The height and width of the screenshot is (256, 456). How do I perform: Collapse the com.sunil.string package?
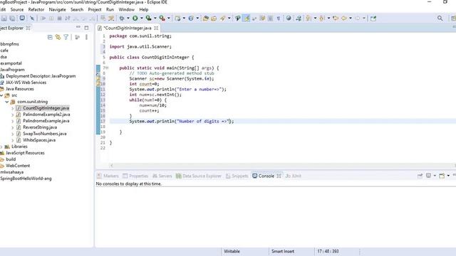(x=7, y=102)
